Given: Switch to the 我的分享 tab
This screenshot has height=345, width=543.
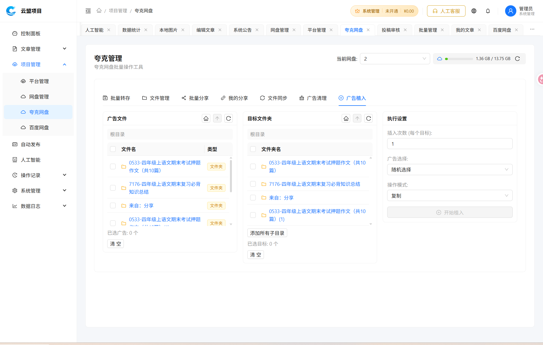Looking at the screenshot, I should (x=234, y=98).
